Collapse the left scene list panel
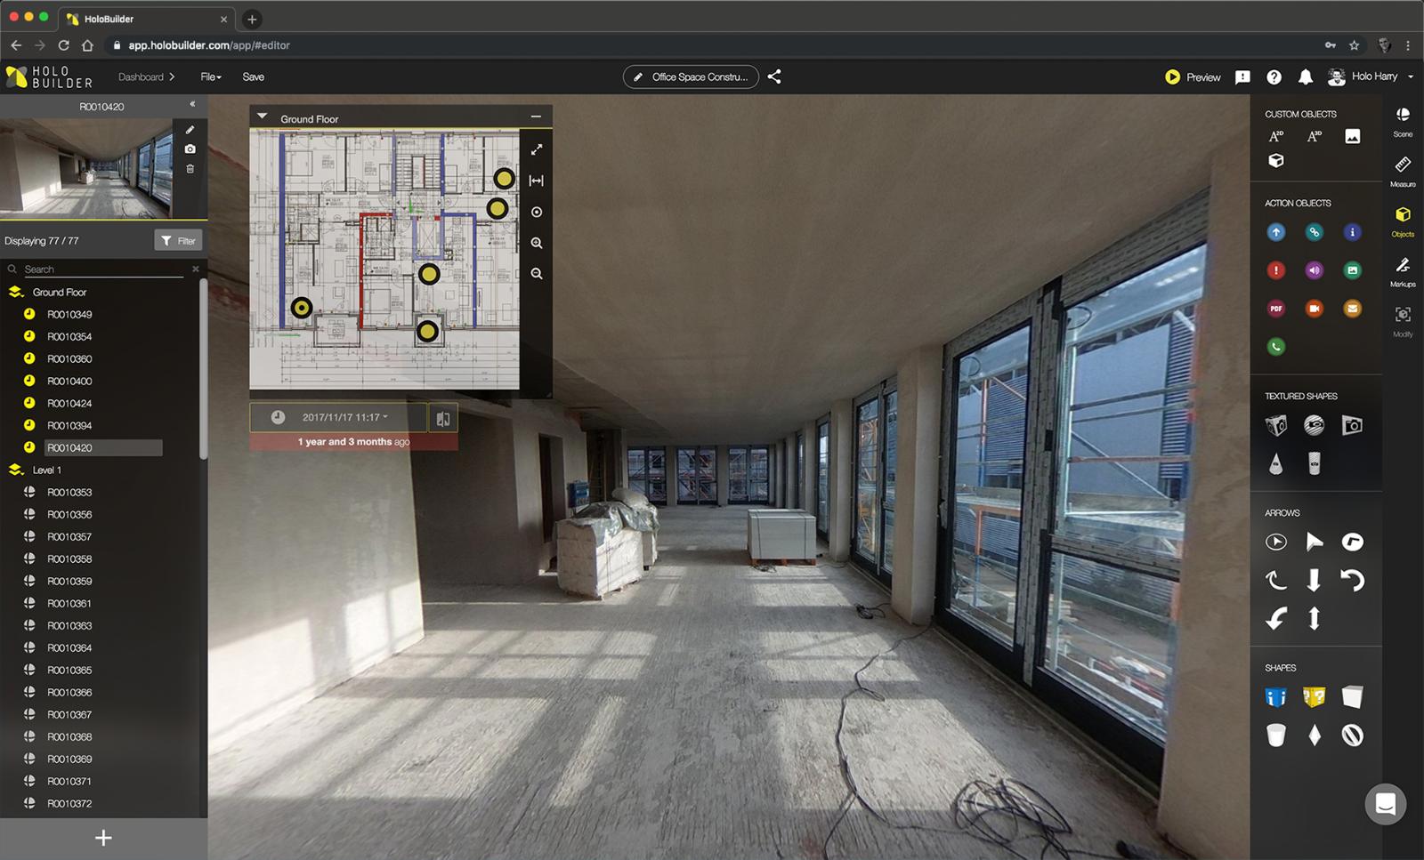The width and height of the screenshot is (1424, 860). pos(192,105)
